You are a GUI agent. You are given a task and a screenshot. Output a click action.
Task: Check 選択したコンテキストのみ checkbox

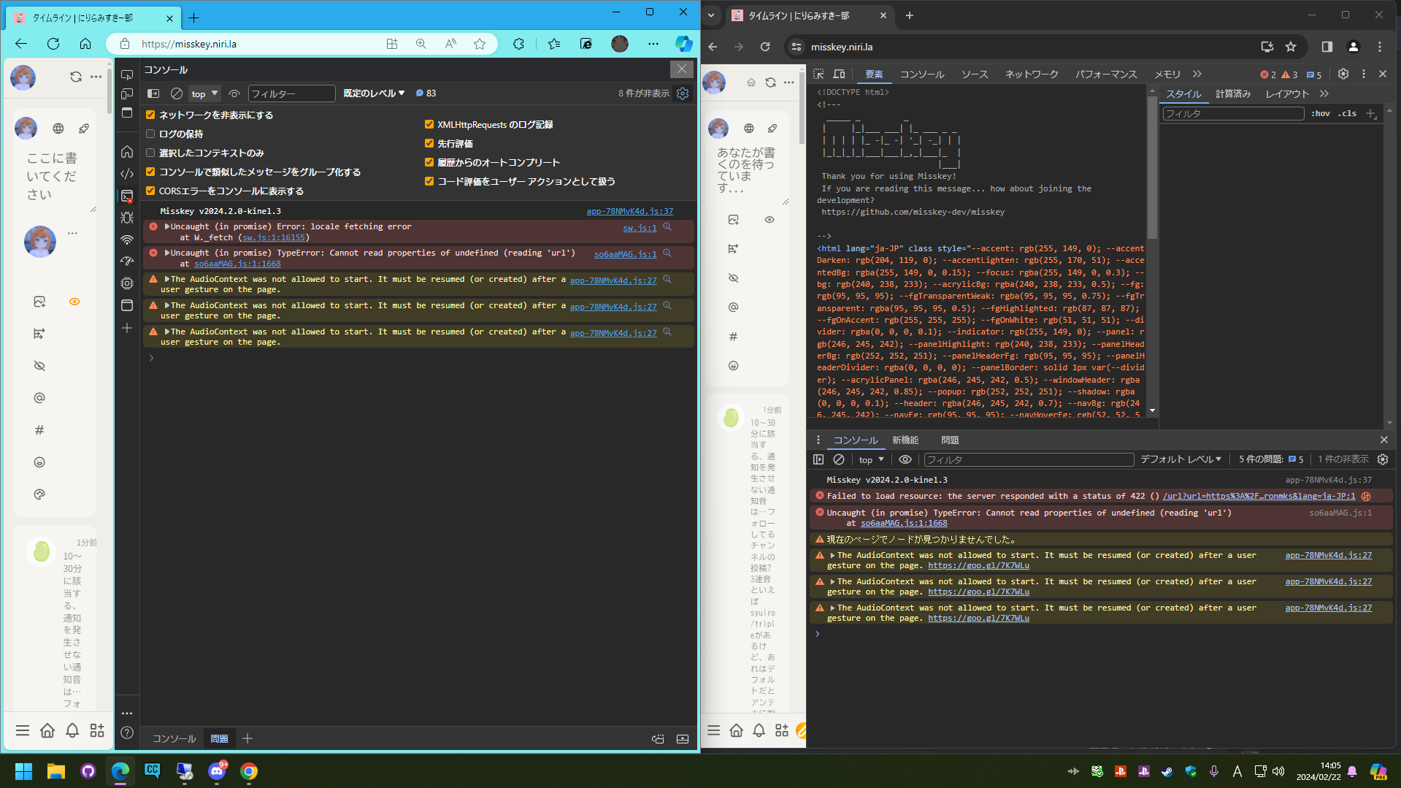pyautogui.click(x=150, y=153)
